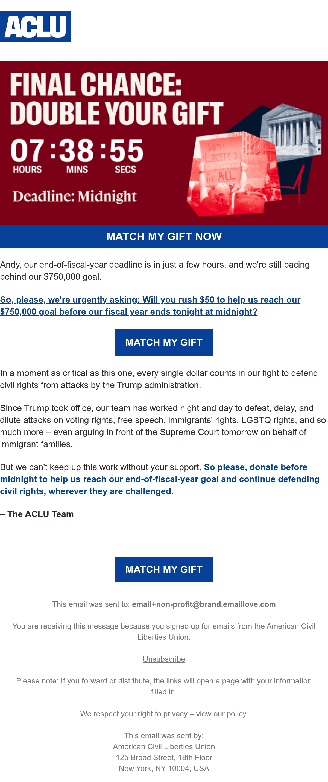
Task: Follow the 'donate before midnight' link
Action: [160, 479]
